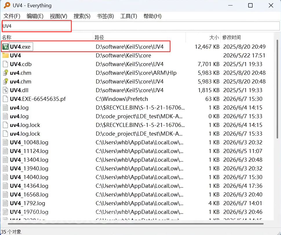Select the uv4.log.lock icon from code_project
This screenshot has height=235, width=281.
pyautogui.click(x=6, y=134)
